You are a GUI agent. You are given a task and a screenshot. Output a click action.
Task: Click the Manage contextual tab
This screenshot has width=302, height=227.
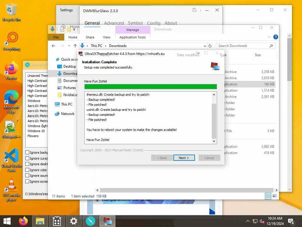[133, 30]
